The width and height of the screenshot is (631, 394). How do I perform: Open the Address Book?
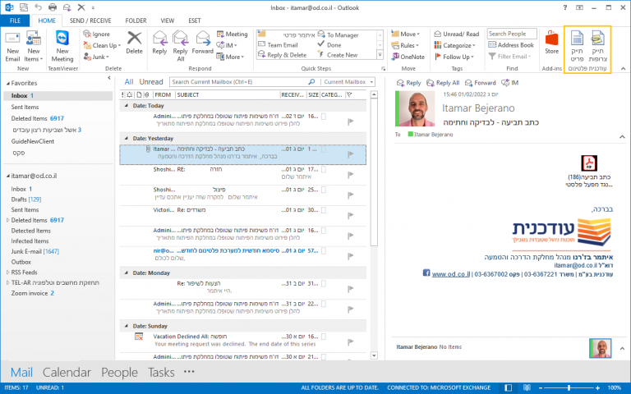point(511,45)
